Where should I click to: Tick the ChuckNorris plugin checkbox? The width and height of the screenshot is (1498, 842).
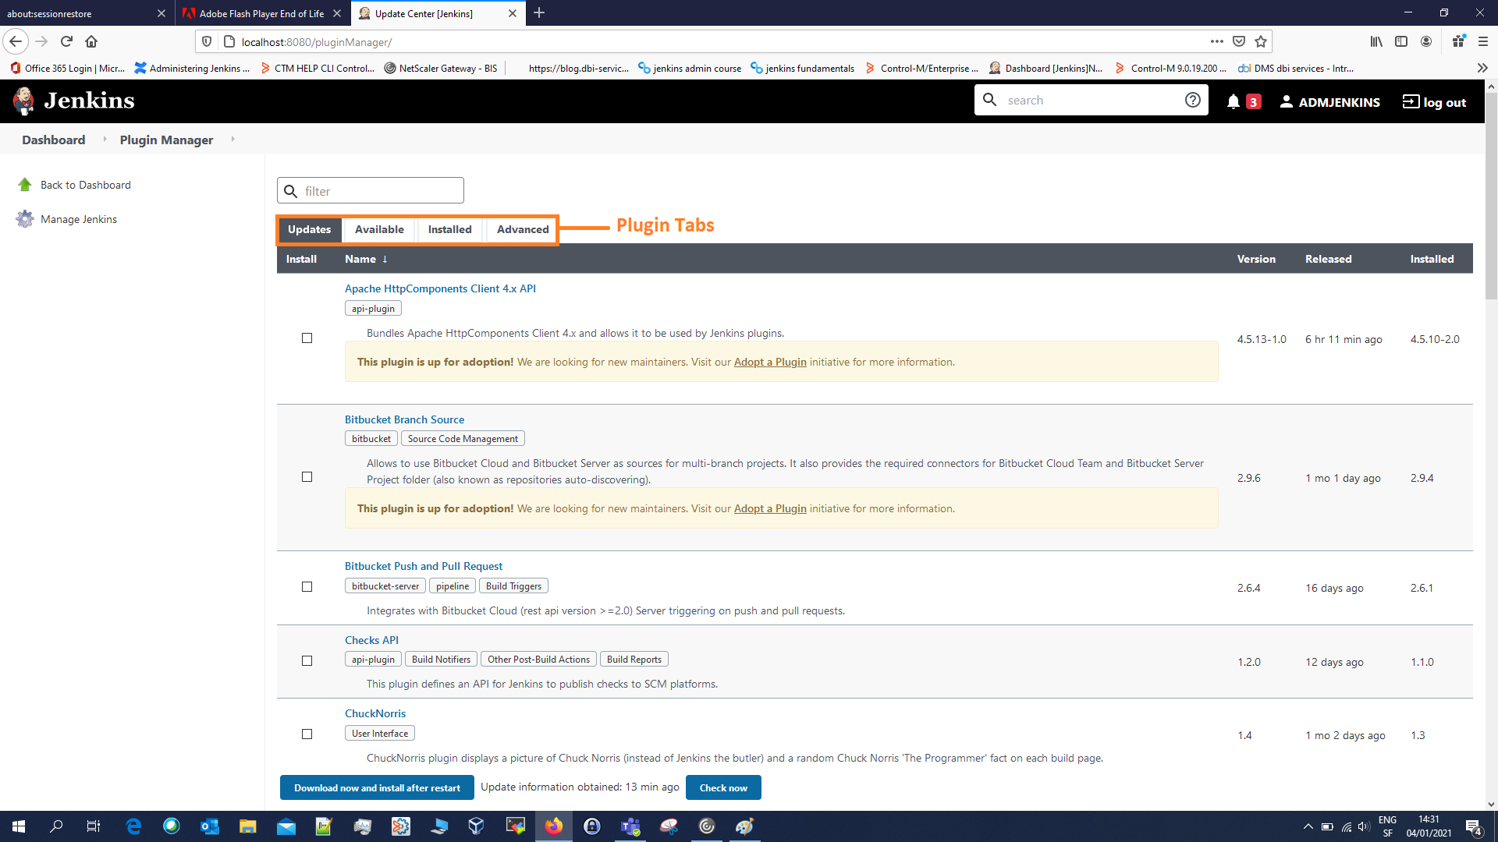[x=307, y=734]
